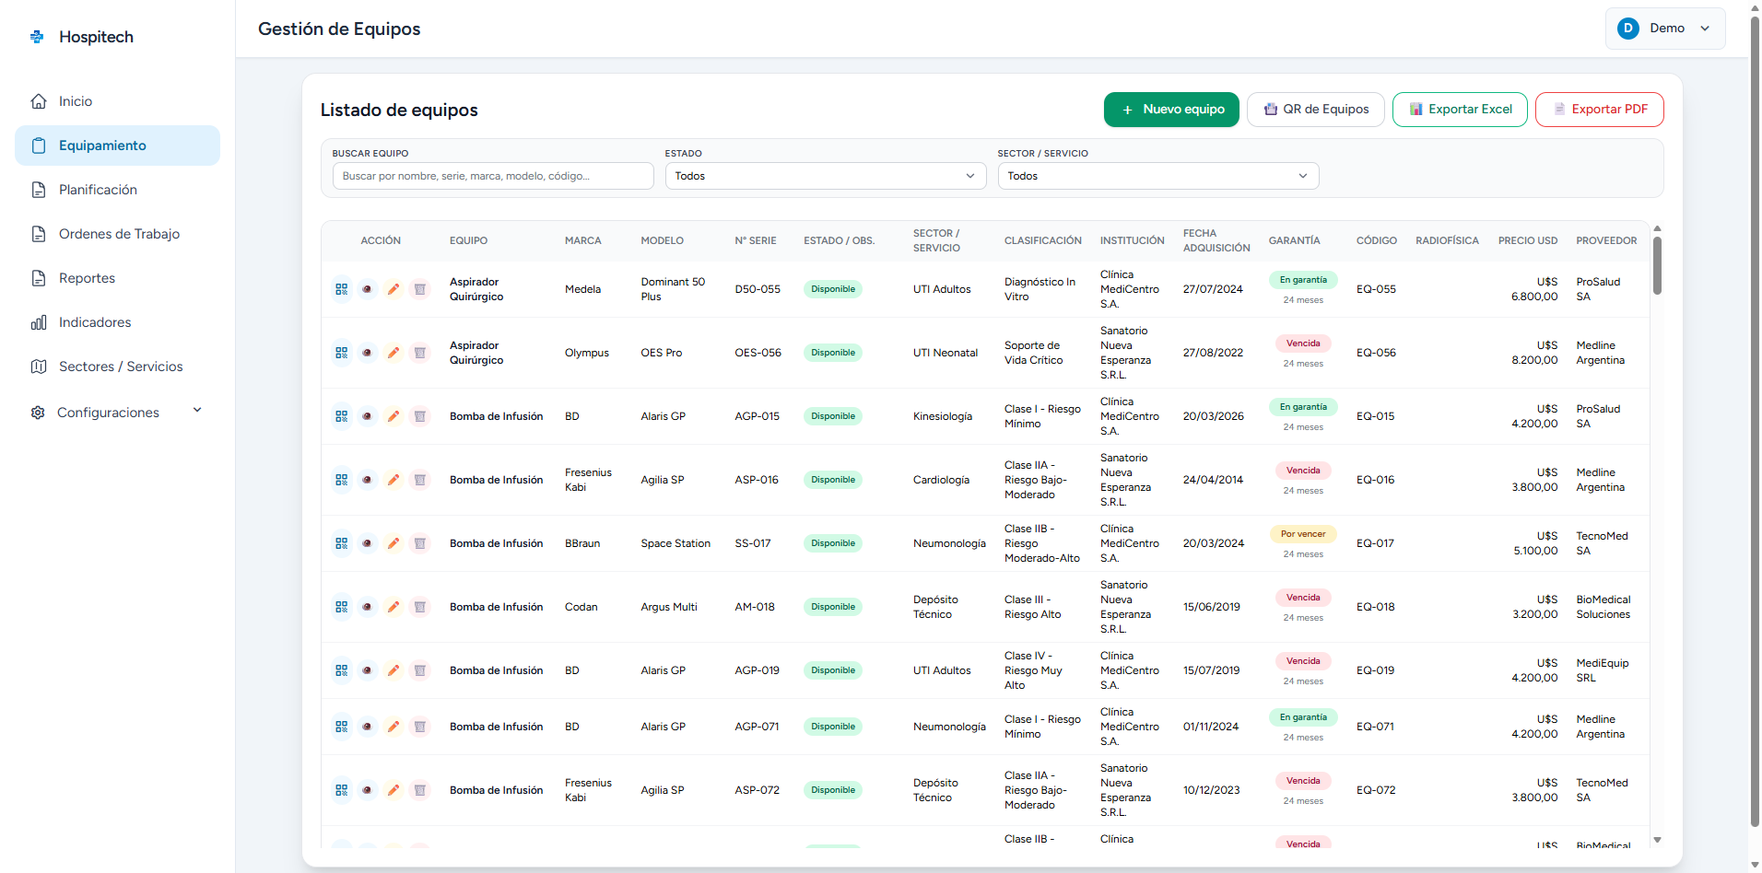
Task: Go to Ordenes de Trabajo
Action: [x=117, y=234]
